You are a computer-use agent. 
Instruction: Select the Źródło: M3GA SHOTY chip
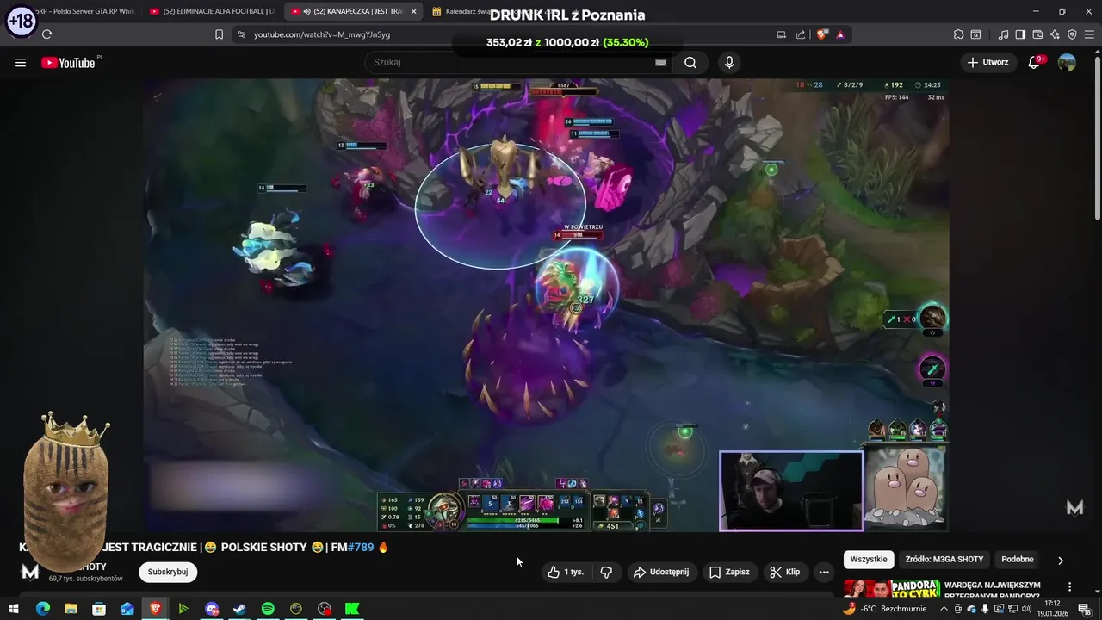tap(944, 560)
